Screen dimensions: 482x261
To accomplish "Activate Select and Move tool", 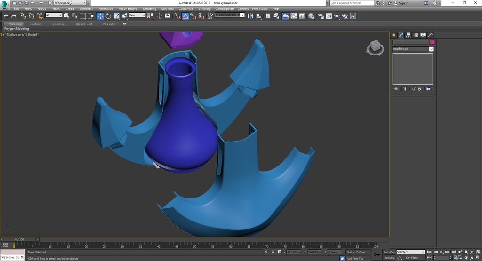I will point(100,16).
